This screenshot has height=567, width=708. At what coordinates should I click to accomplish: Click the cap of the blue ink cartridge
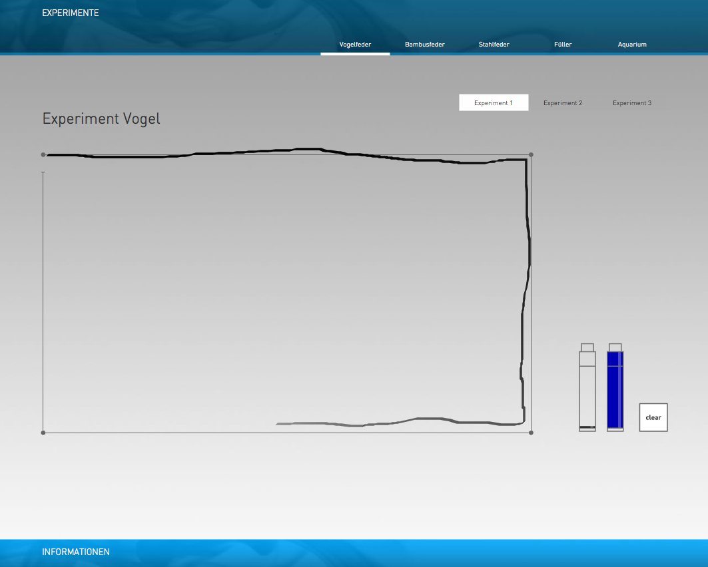click(615, 347)
